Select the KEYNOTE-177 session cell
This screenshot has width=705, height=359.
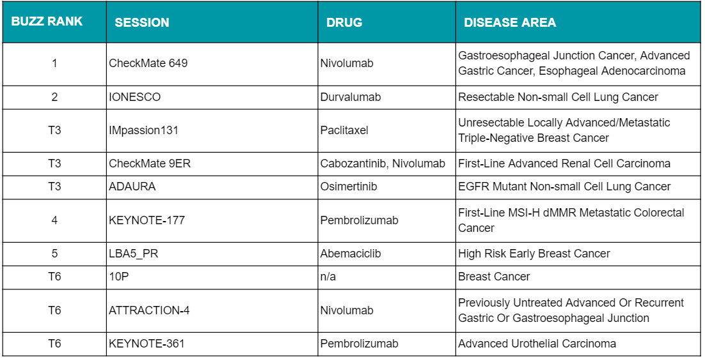point(212,221)
